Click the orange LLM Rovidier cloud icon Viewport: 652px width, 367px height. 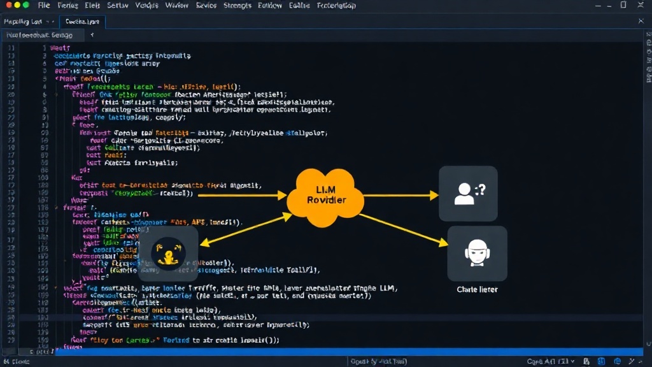[x=325, y=197]
